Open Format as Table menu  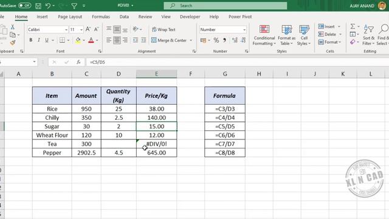(x=286, y=35)
